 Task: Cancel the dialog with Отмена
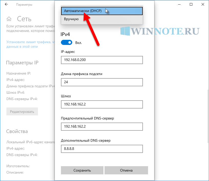tap(126, 170)
